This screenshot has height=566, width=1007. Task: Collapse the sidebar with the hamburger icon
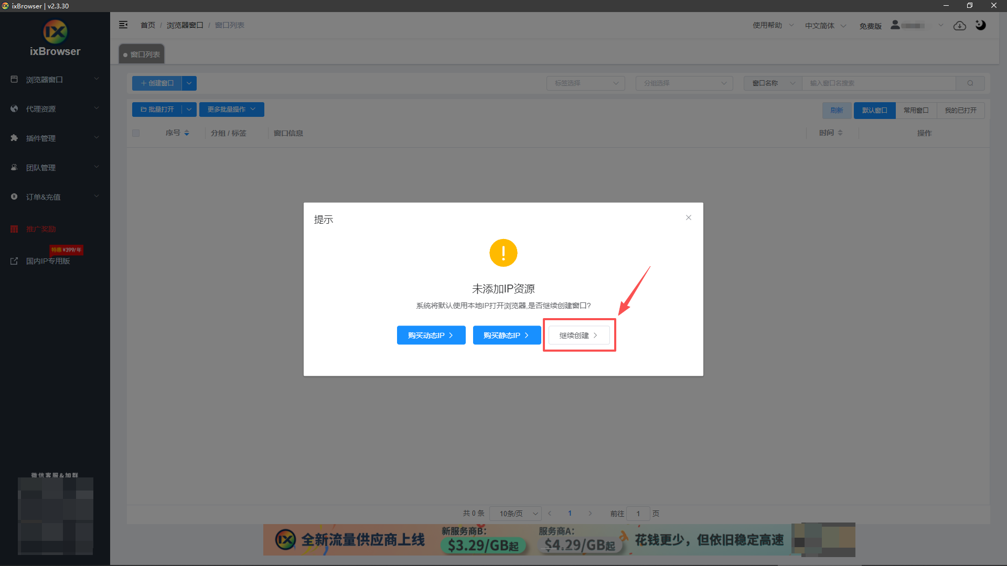pos(123,25)
